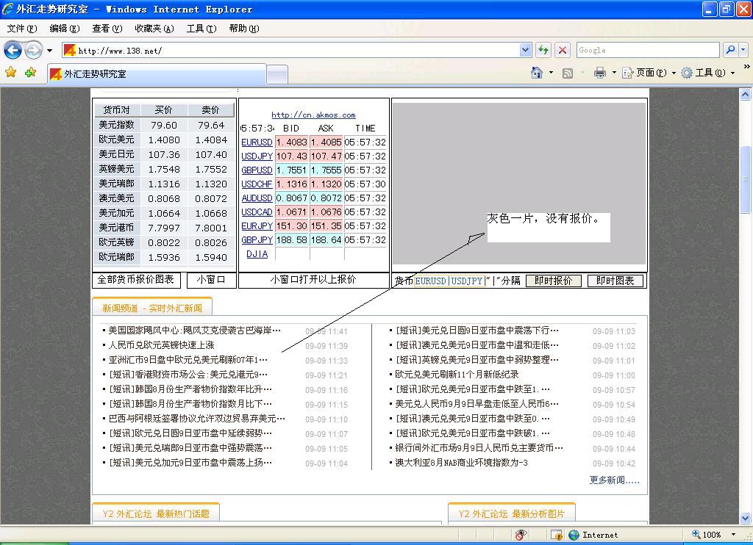
Task: Select the 外汇走势研究室 browser tab
Action: click(x=157, y=74)
